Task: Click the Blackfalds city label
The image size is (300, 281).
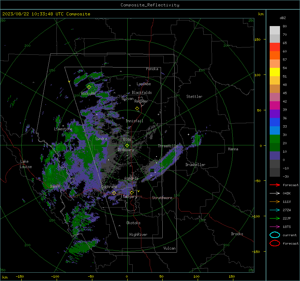Action: (x=142, y=93)
